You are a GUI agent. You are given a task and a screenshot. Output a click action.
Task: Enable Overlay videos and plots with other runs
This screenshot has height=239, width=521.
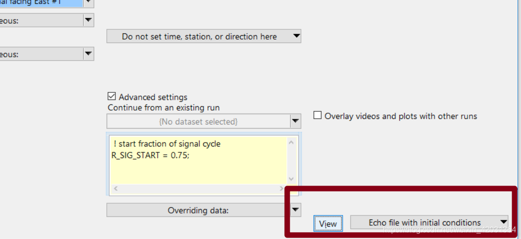(318, 116)
